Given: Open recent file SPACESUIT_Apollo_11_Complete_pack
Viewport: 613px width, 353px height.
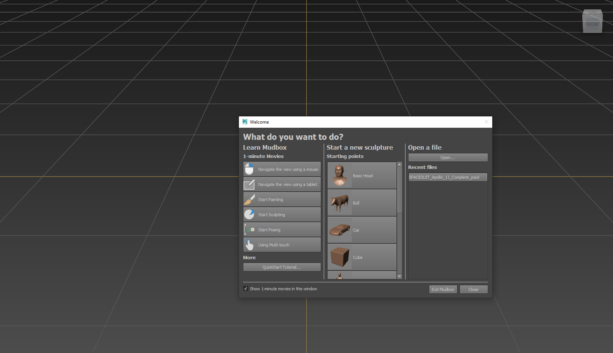Looking at the screenshot, I should [x=448, y=177].
